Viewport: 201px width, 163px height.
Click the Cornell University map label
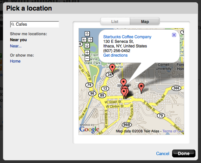(164, 67)
